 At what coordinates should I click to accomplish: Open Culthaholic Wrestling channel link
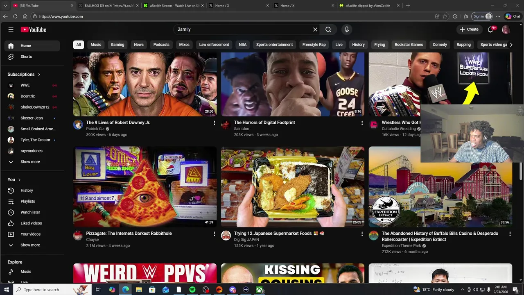coord(399,129)
